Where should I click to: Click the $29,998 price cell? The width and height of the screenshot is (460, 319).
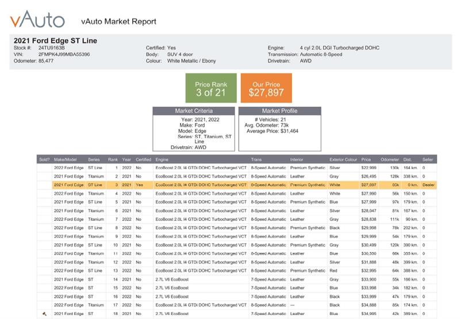tap(369, 228)
